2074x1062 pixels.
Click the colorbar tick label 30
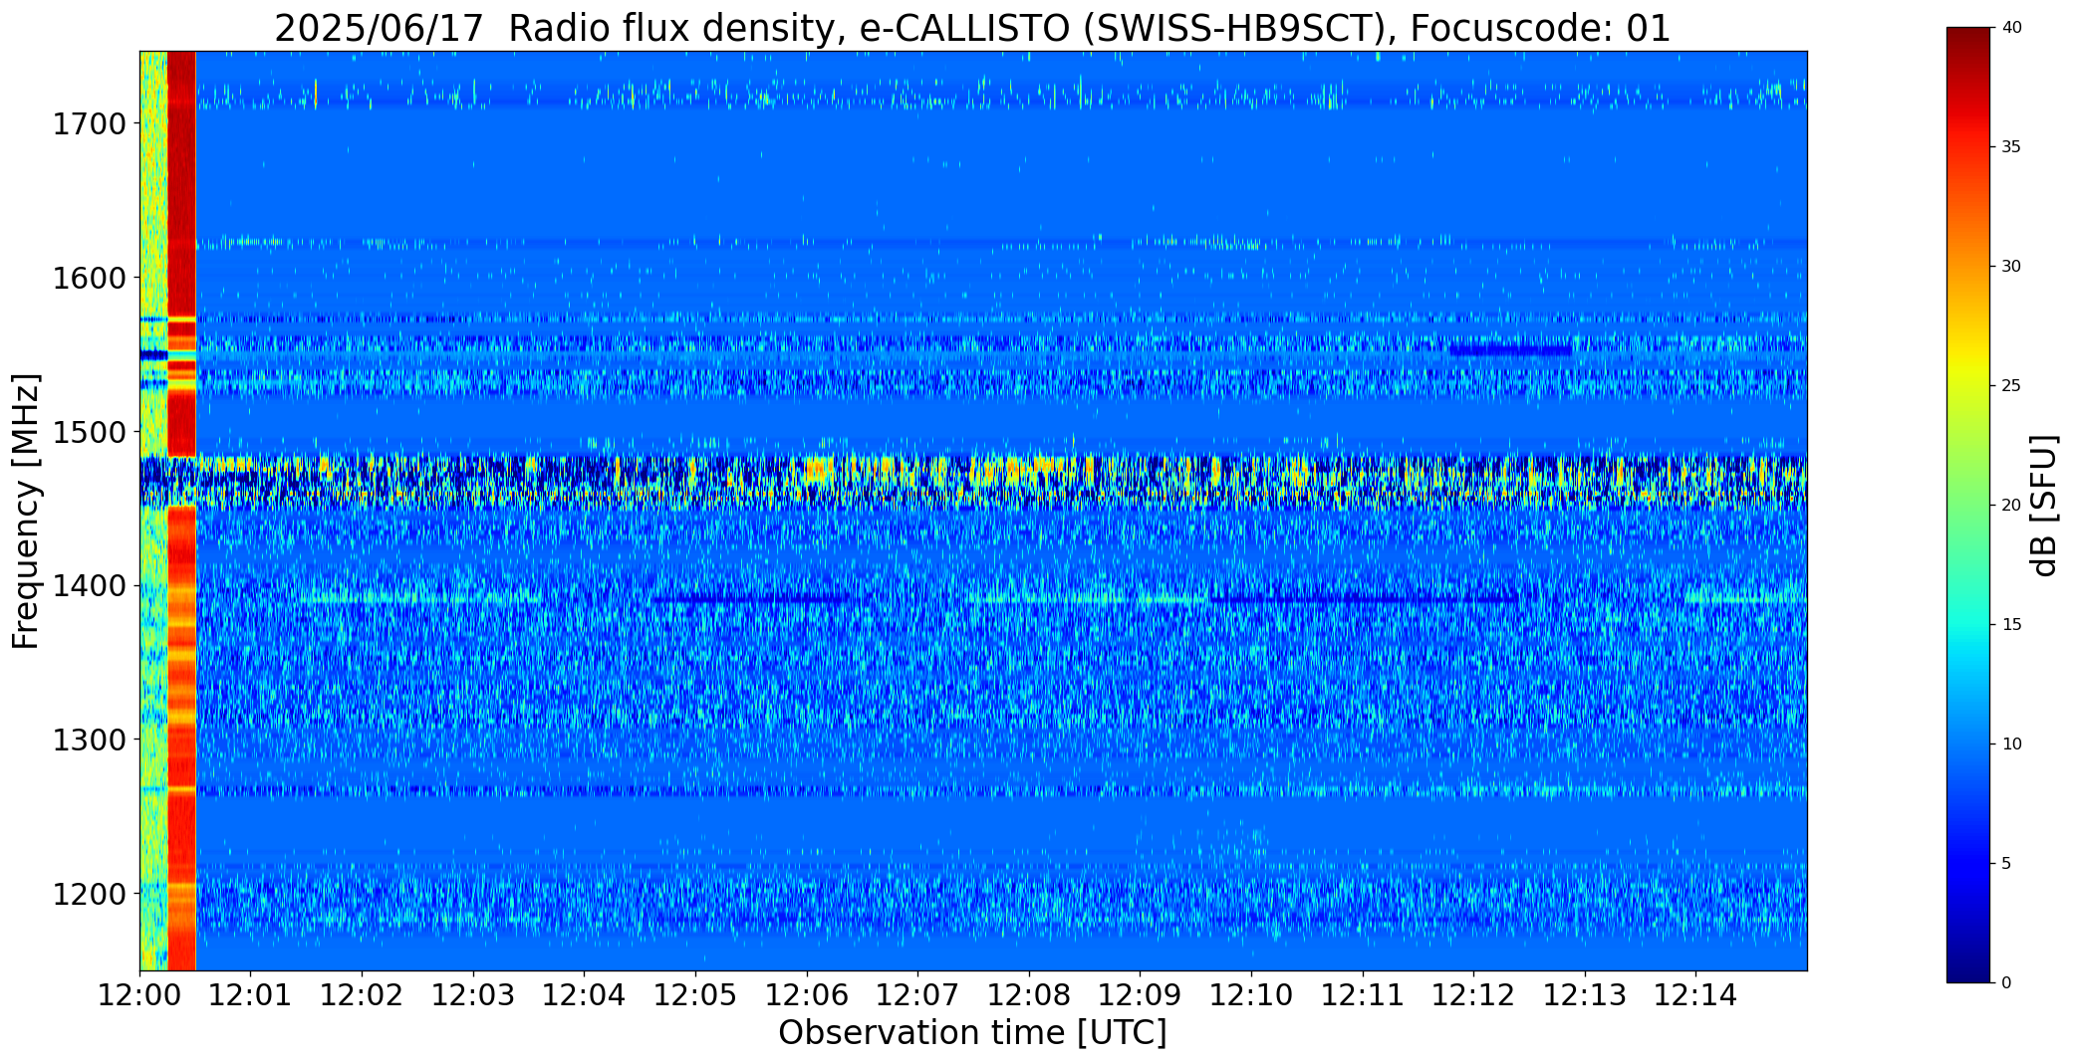(x=2011, y=267)
